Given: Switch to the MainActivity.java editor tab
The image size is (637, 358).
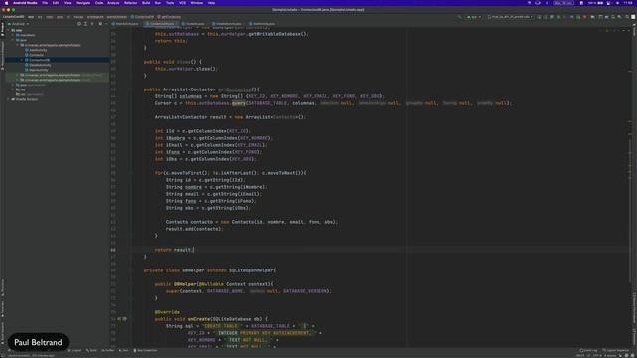Looking at the screenshot, I should (x=126, y=24).
